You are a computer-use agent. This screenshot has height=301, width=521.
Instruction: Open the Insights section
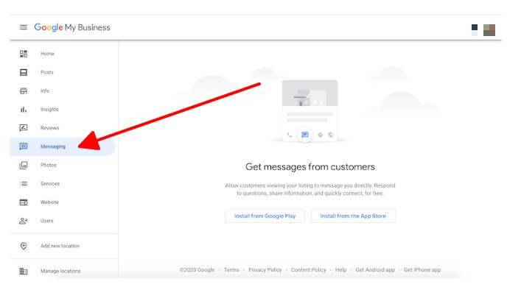pos(49,110)
